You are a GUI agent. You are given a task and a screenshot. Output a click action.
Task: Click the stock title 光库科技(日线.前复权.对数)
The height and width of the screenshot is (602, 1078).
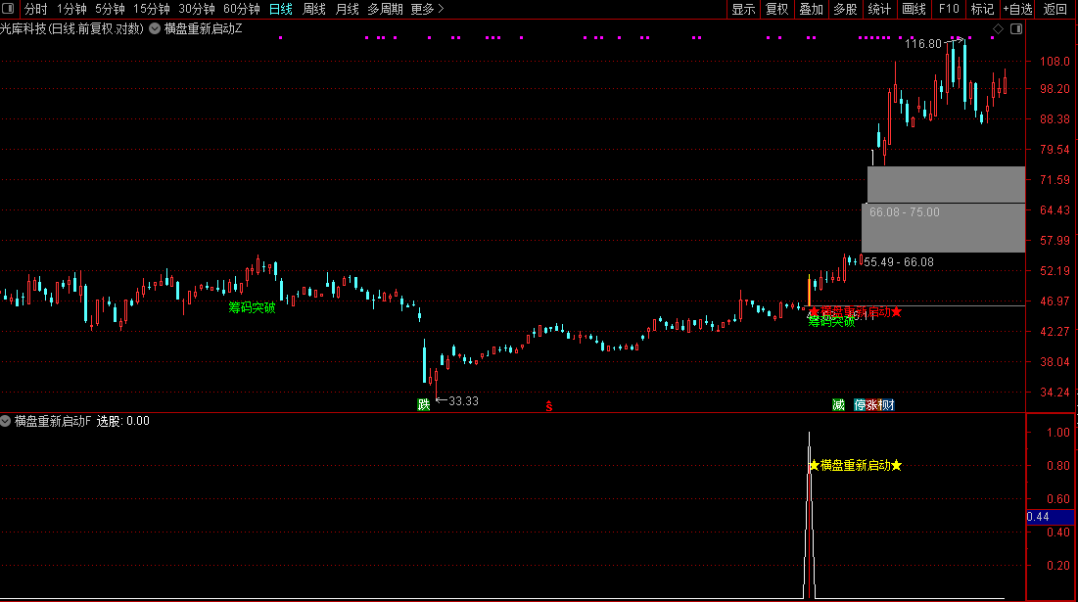(71, 28)
